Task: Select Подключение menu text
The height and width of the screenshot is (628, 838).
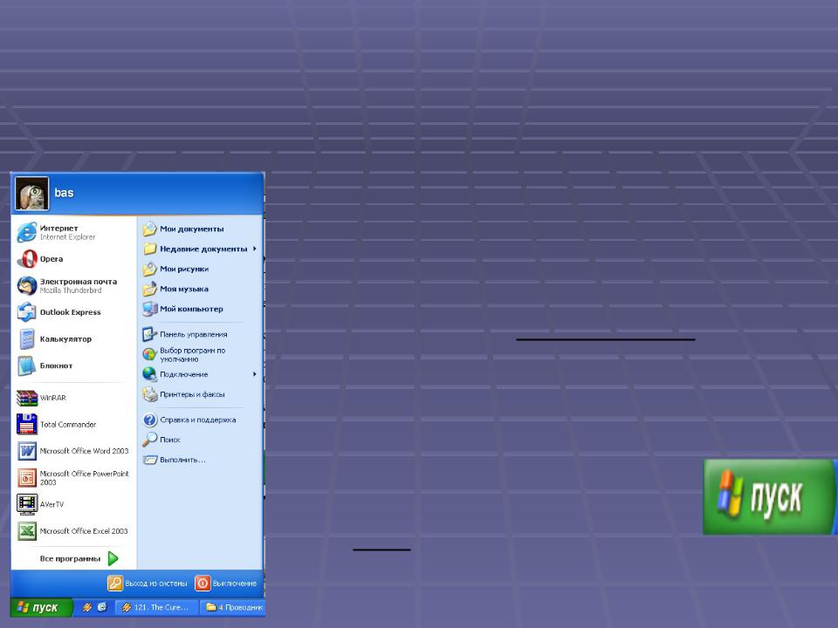Action: 184,374
